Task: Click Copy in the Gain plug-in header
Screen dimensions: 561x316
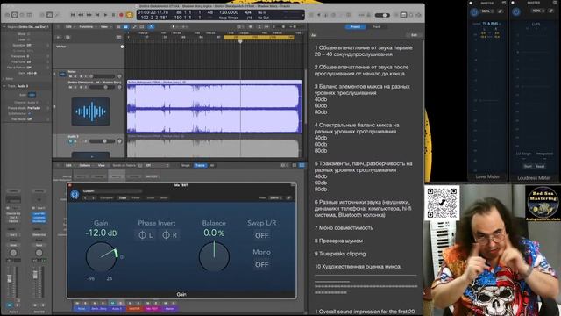Action: click(123, 197)
